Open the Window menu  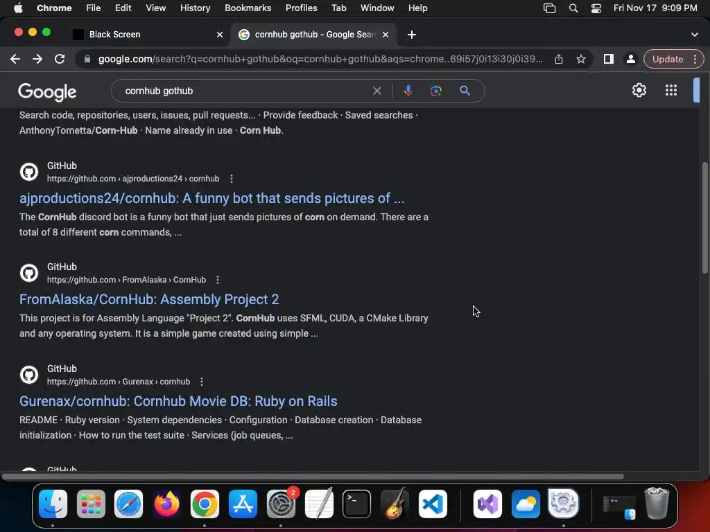tap(377, 8)
